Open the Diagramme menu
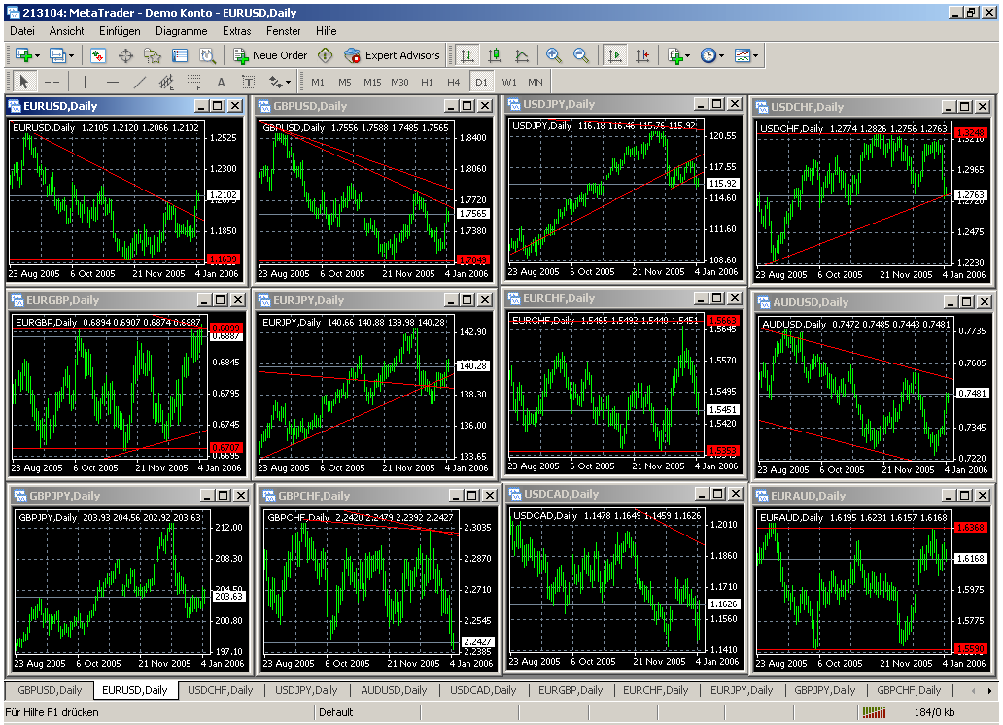The width and height of the screenshot is (1003, 725). pos(182,30)
